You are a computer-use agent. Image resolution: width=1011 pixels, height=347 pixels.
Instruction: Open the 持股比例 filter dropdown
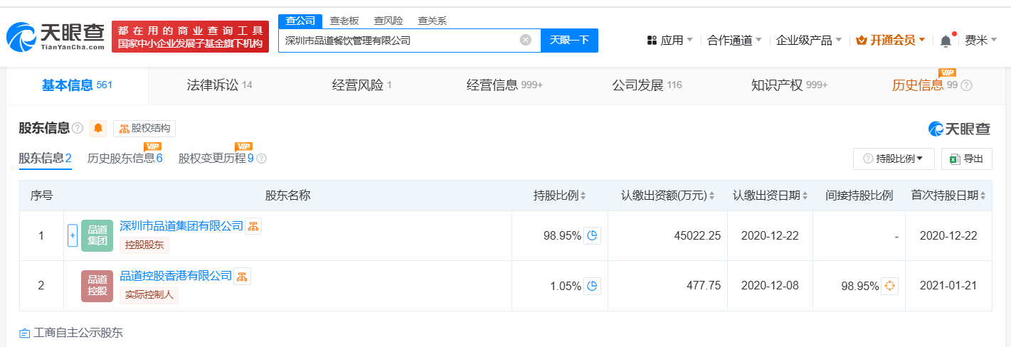coord(894,159)
